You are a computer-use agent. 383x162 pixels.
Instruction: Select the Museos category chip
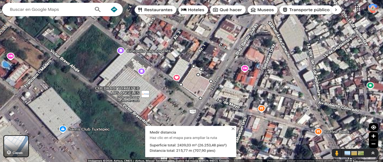click(x=262, y=10)
